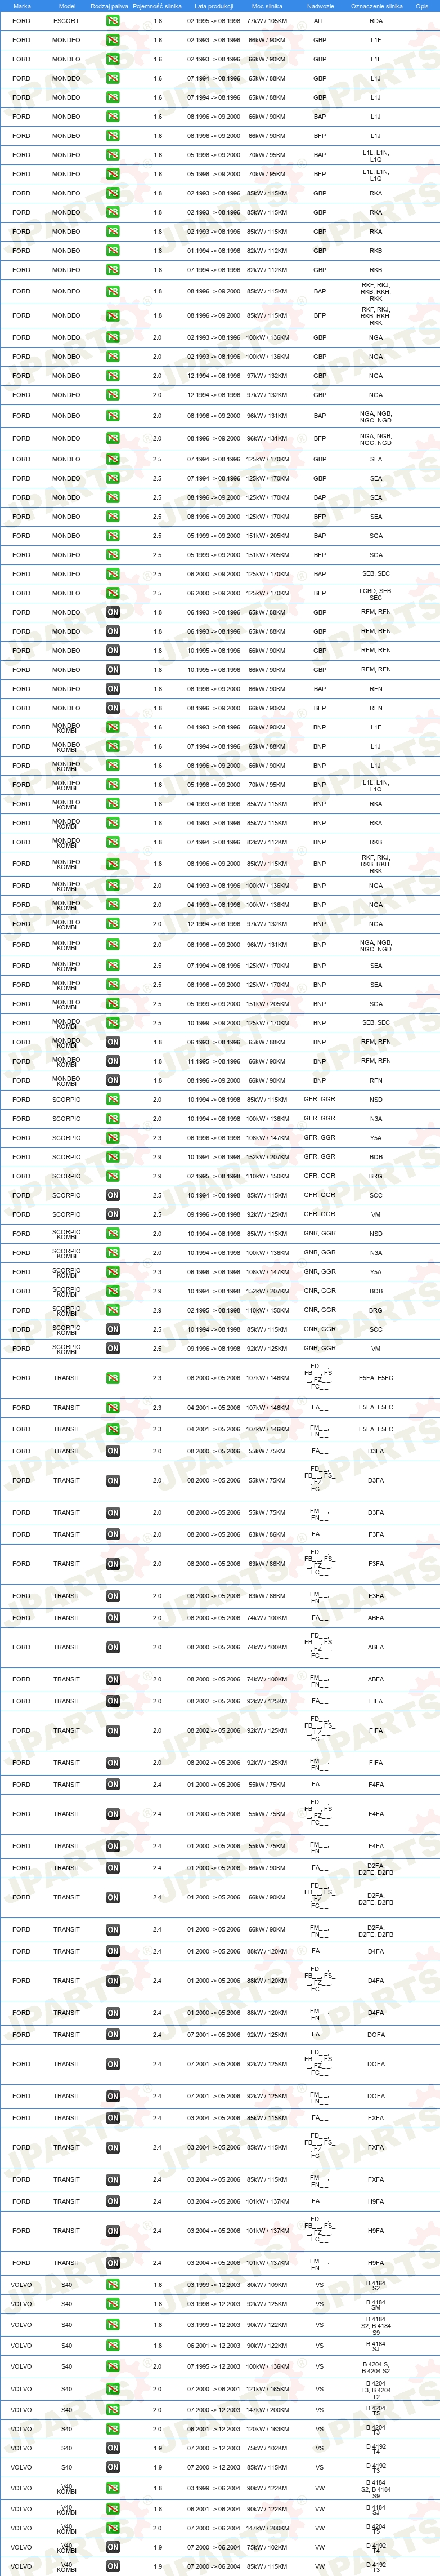Screen dimensions: 440x2576
Task: Click petrol icon in Scorpio BRG GFR row
Action: [113, 1176]
